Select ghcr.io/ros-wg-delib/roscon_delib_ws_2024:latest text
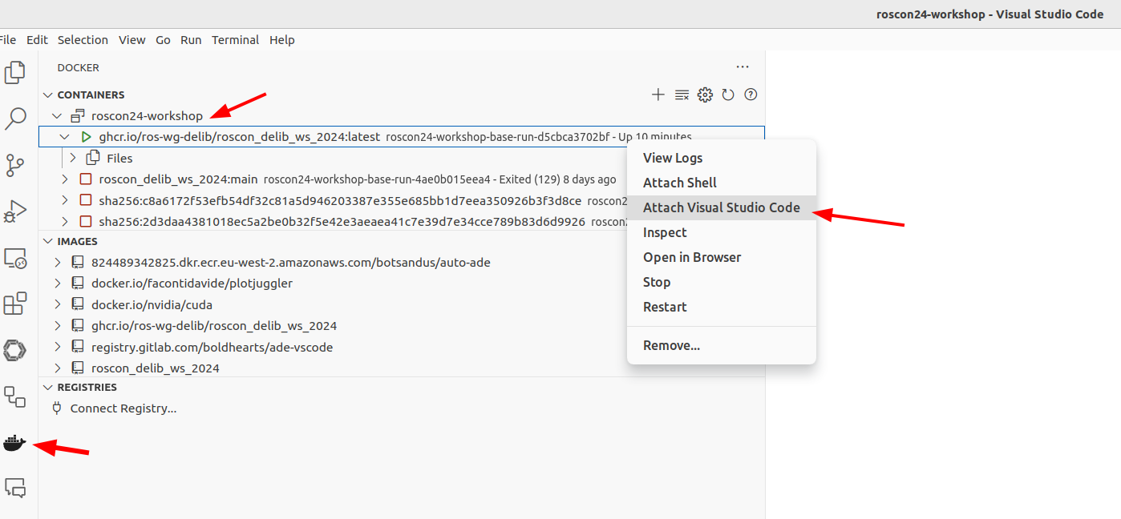 (240, 137)
